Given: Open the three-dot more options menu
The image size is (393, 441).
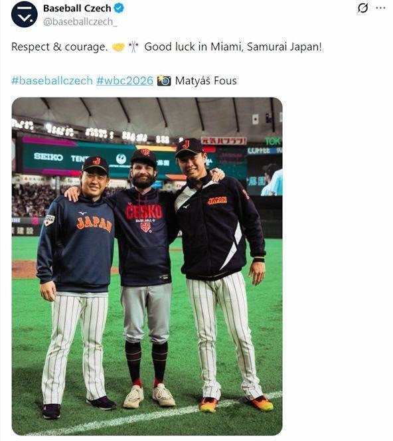Looking at the screenshot, I should tap(380, 8).
